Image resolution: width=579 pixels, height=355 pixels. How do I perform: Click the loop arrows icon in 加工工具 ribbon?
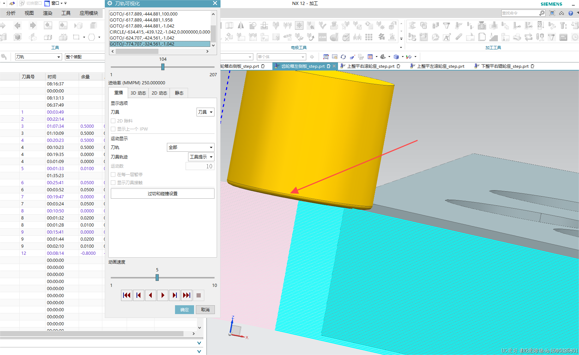tap(529, 37)
